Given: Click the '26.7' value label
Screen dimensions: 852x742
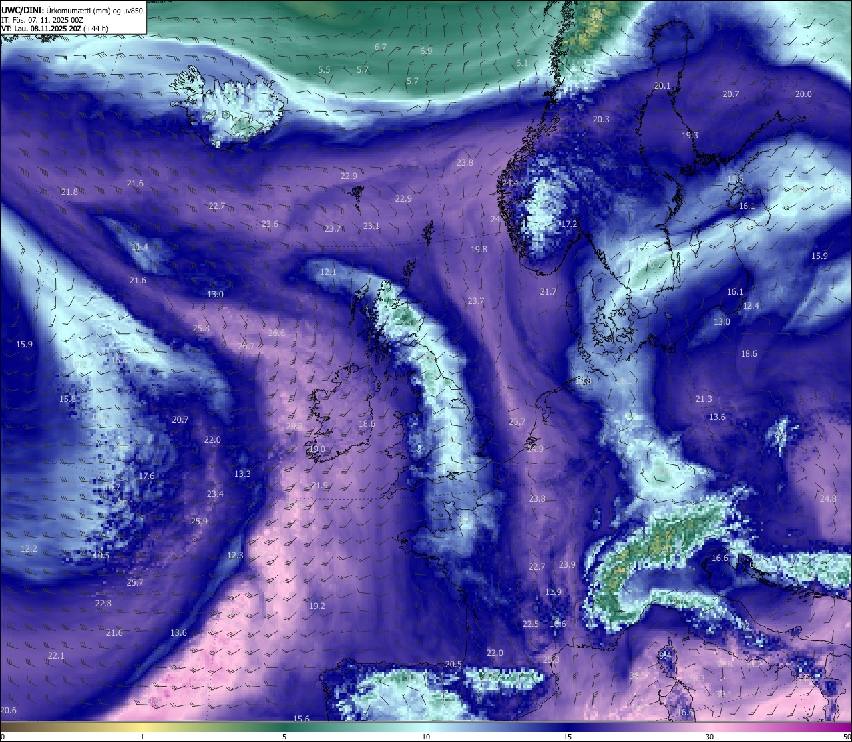Looking at the screenshot, I should (246, 346).
